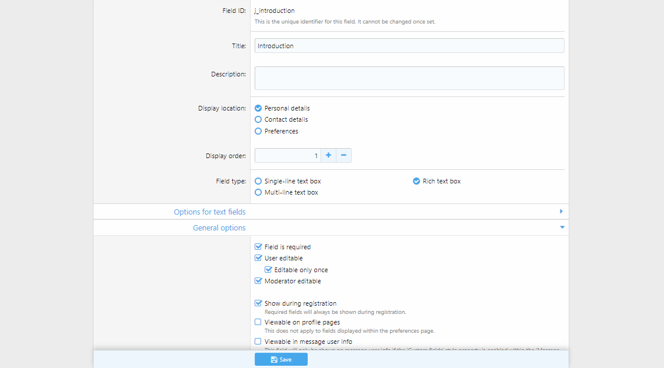The height and width of the screenshot is (368, 664).
Task: Uncheck Moderator editable
Action: click(258, 281)
